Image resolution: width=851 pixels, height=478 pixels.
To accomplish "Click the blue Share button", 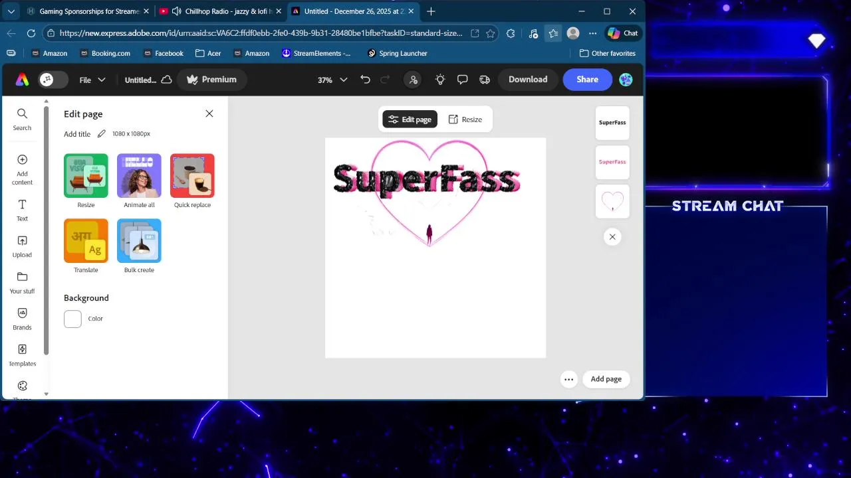I will tap(587, 80).
